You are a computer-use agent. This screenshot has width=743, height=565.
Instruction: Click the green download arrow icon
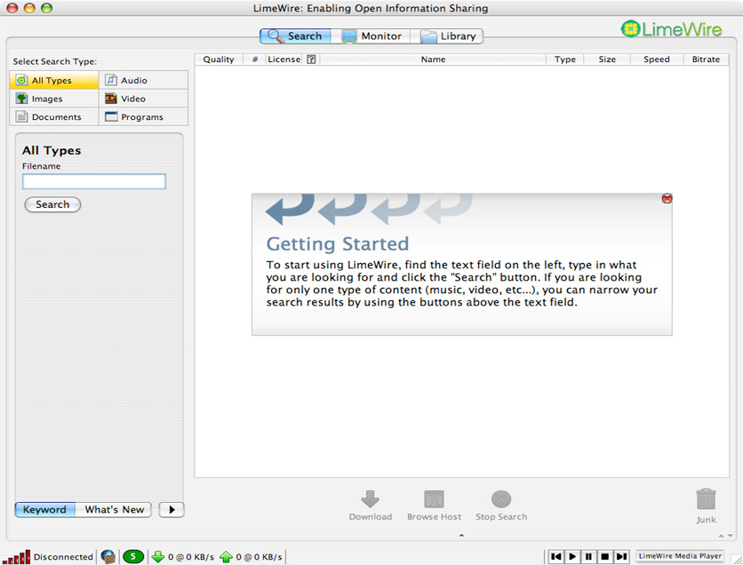(x=158, y=556)
